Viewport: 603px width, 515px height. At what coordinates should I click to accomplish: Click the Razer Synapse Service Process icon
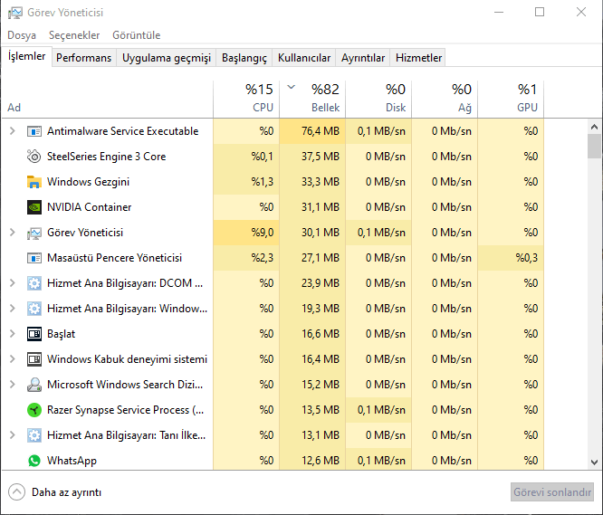pyautogui.click(x=35, y=410)
